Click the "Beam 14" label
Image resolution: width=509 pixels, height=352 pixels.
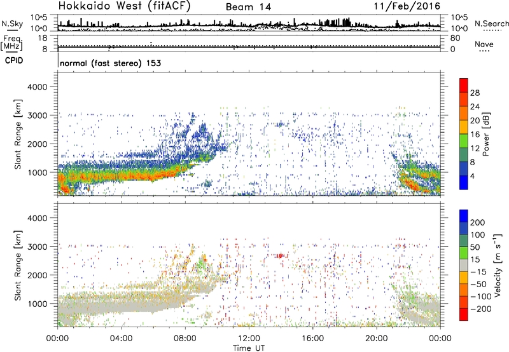tap(248, 7)
